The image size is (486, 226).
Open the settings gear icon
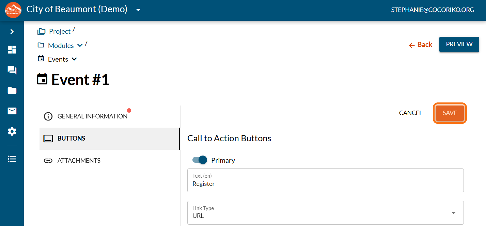tap(12, 131)
